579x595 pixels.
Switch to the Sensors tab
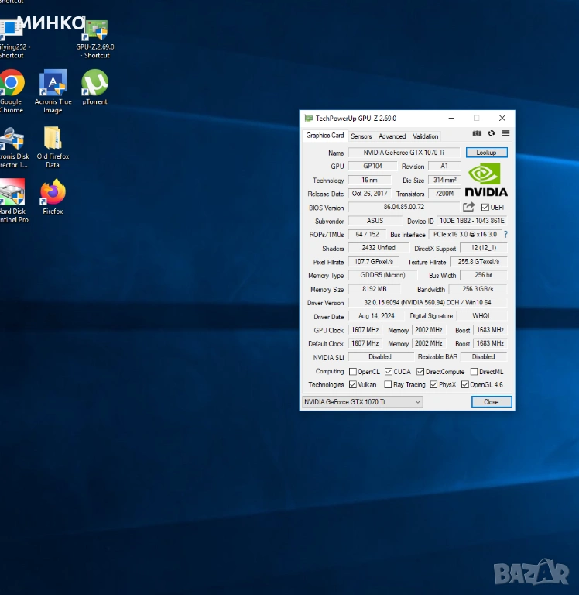coord(361,136)
